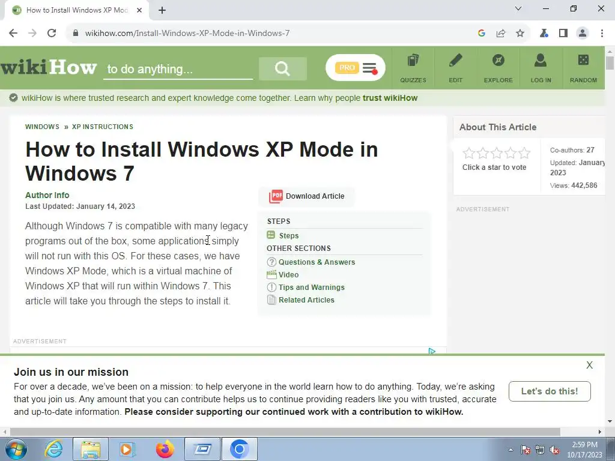
Task: Open the tab search dropdown chevron
Action: pyautogui.click(x=518, y=8)
